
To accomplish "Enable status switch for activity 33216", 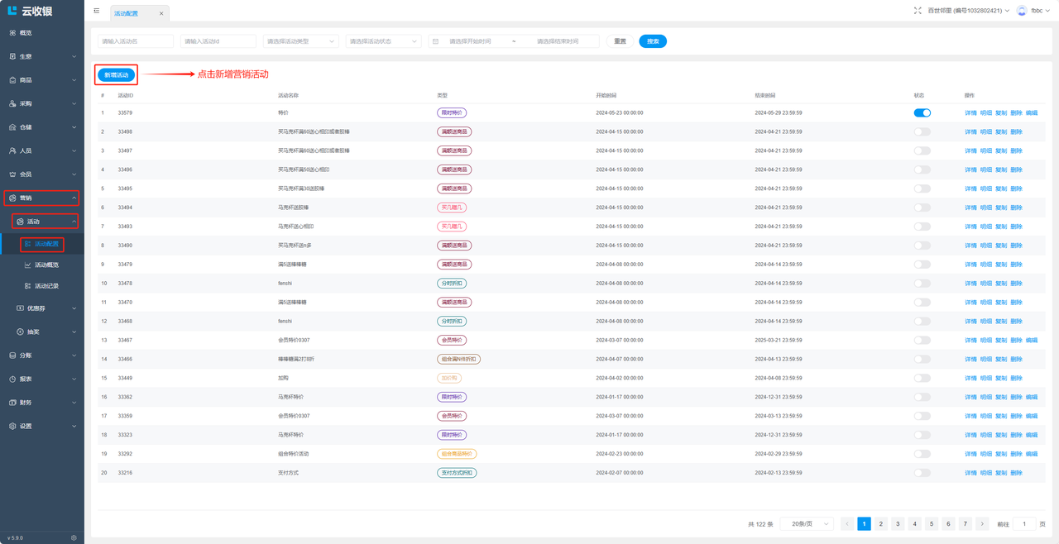I will point(922,473).
